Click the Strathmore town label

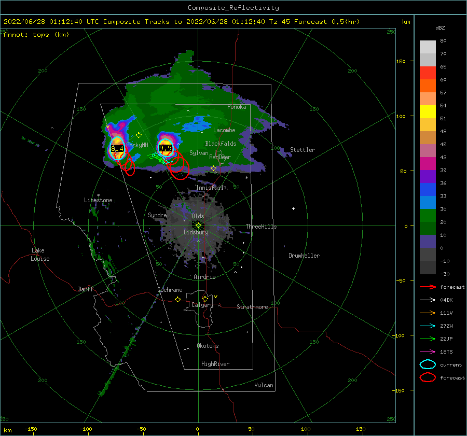click(x=252, y=307)
